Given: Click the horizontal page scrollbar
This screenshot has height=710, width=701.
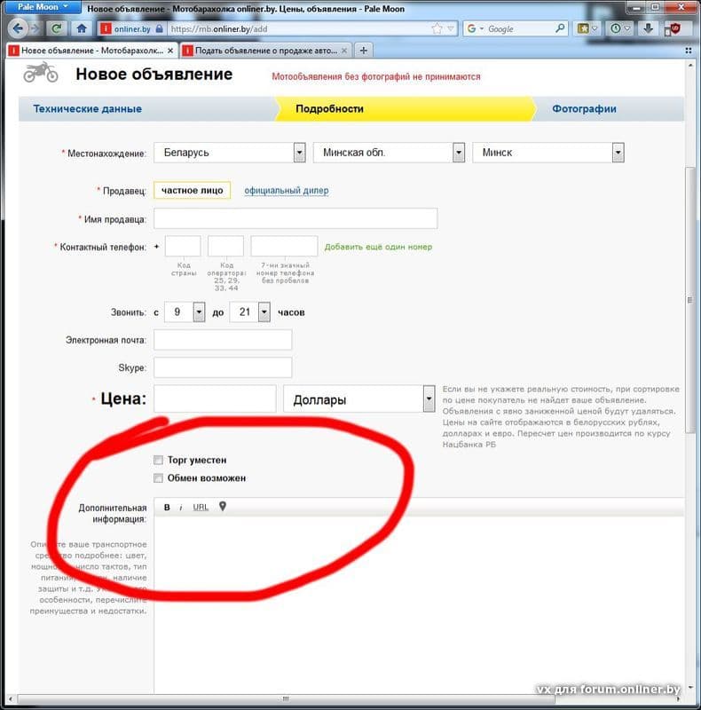Looking at the screenshot, I should pos(286,699).
